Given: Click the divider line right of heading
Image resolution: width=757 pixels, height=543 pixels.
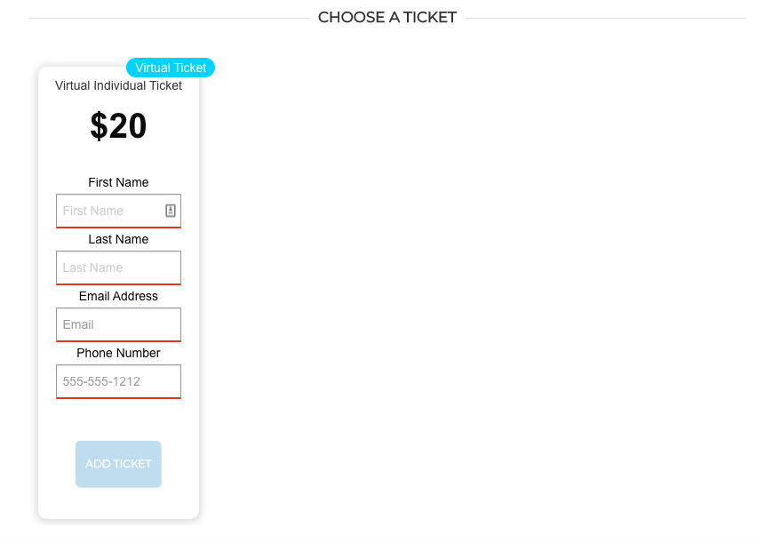Looking at the screenshot, I should 604,18.
